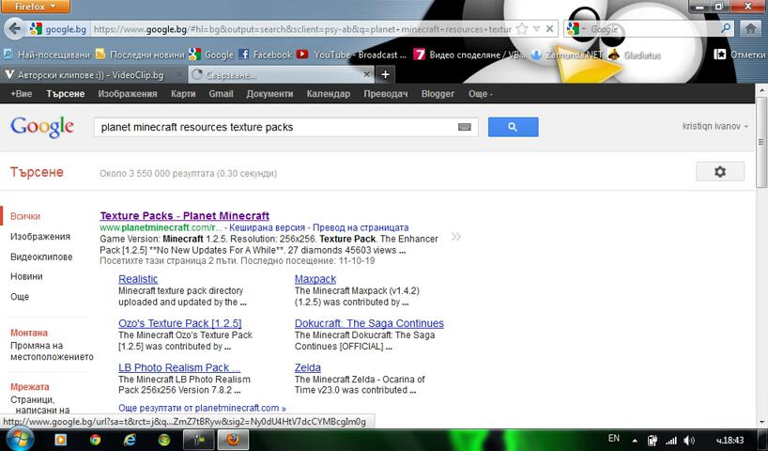Click the Firefox home icon
The height and width of the screenshot is (451, 768).
pos(751,29)
